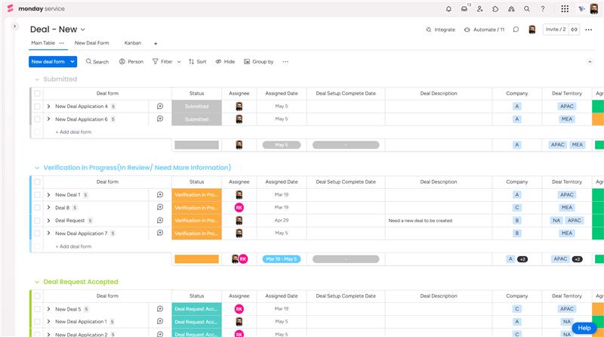Switch to Main Table tab
604x337 pixels.
[x=43, y=43]
